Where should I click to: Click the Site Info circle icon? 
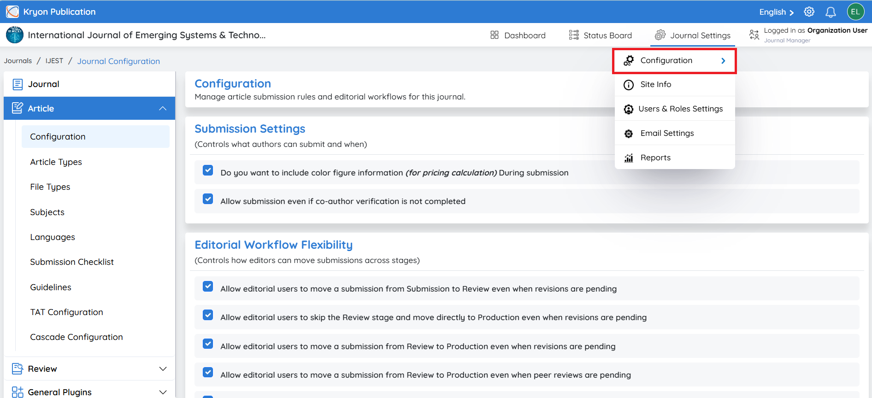click(629, 85)
